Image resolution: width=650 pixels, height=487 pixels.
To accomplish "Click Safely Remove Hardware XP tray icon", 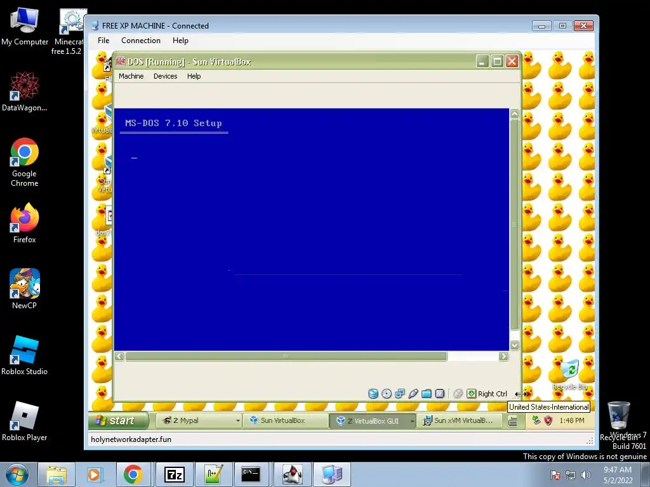I will [536, 420].
